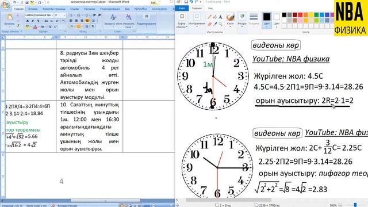Open Word's Рецензирование tab
The height and width of the screenshot is (207, 368).
coord(110,9)
